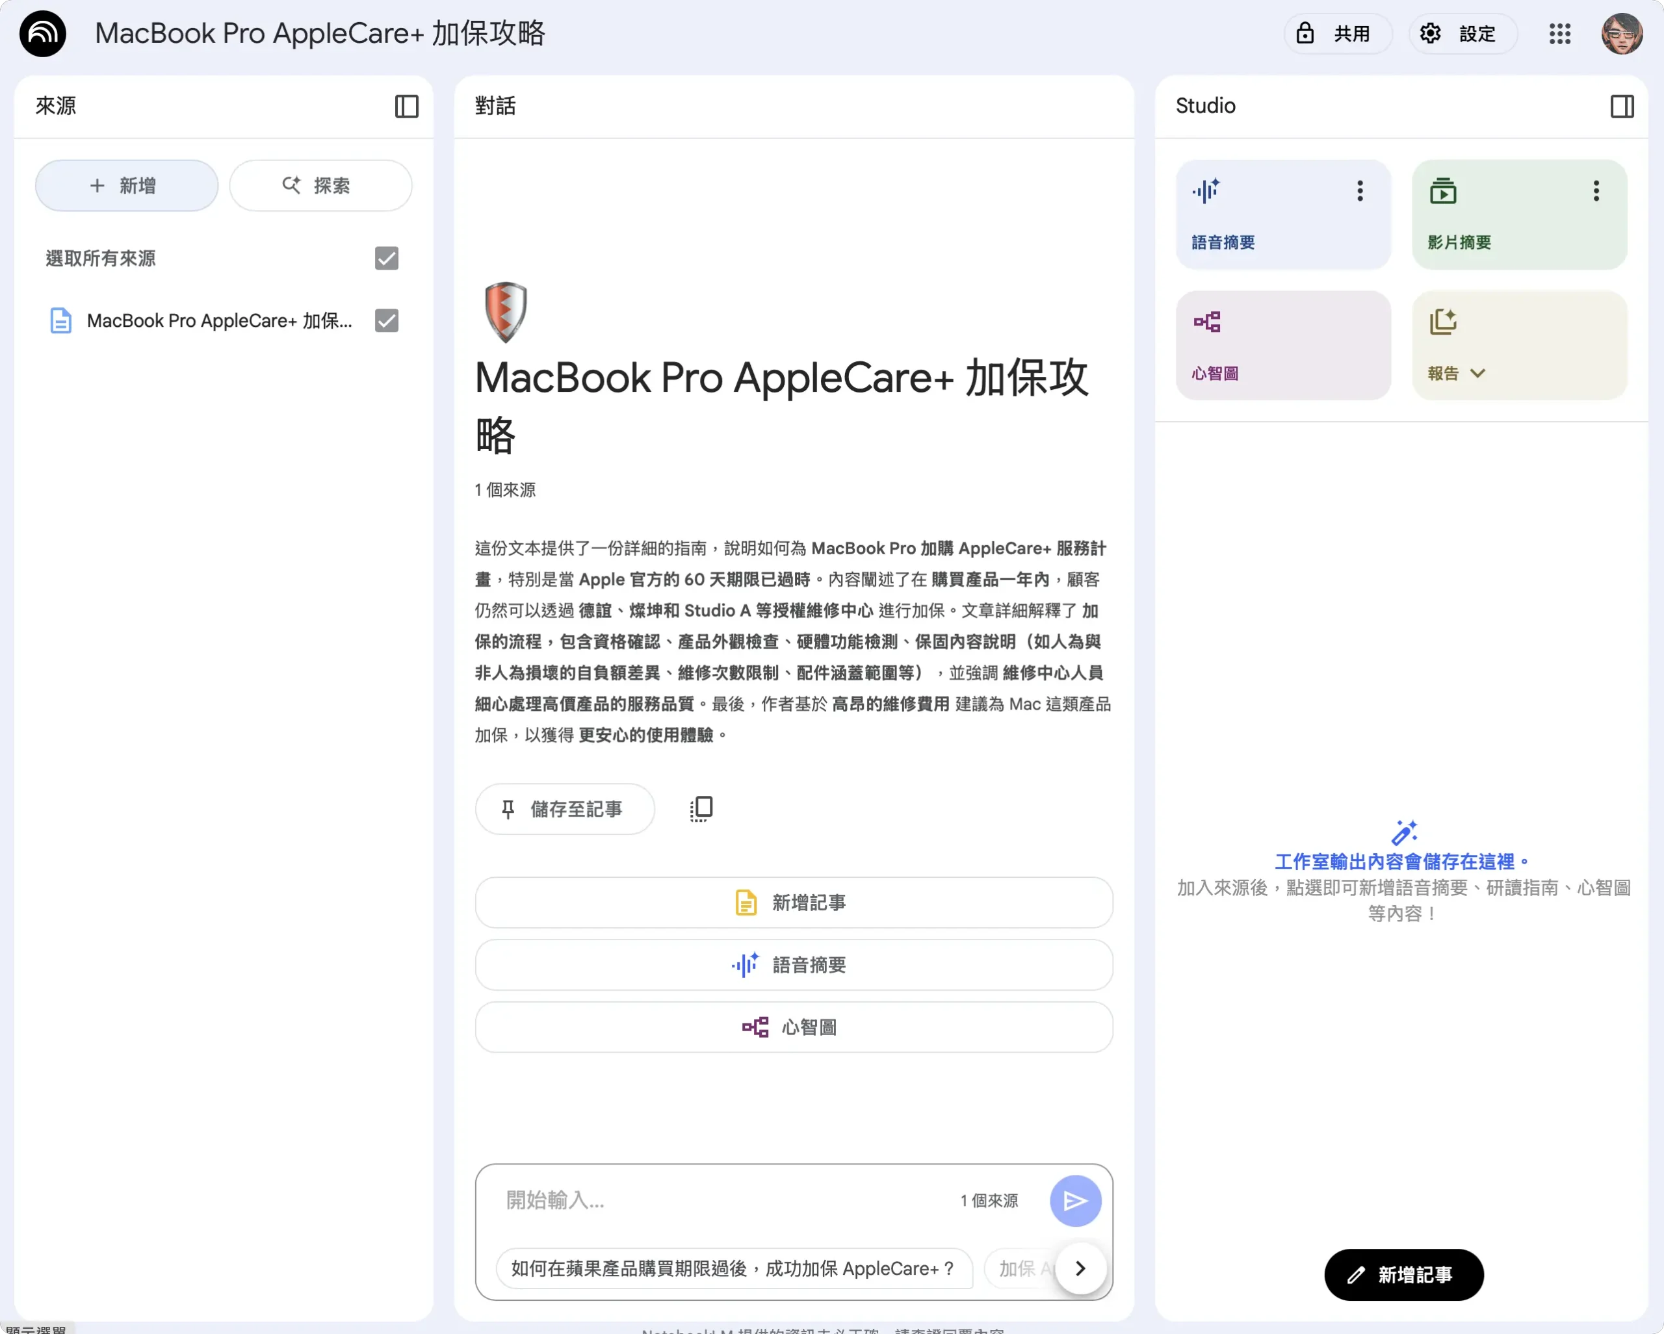Image resolution: width=1664 pixels, height=1334 pixels.
Task: Open the MacBook Pro AppleCare+ 加保 source
Action: click(x=219, y=320)
